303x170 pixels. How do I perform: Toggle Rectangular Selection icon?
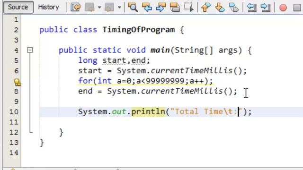[x=188, y=8]
